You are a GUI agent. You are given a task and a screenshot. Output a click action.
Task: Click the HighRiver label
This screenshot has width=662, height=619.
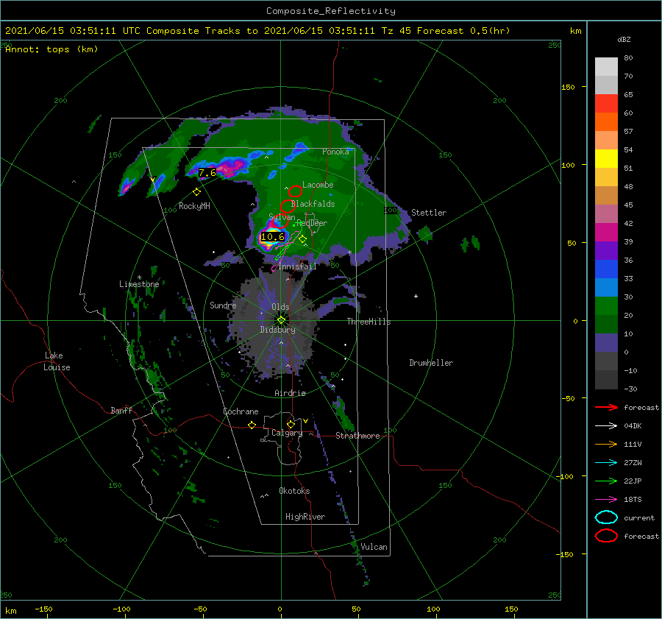305,517
